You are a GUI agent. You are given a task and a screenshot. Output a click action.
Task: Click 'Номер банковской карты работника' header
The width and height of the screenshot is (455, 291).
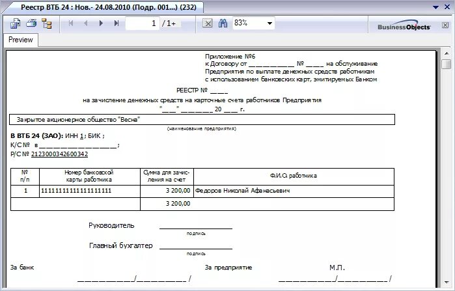pyautogui.click(x=89, y=176)
